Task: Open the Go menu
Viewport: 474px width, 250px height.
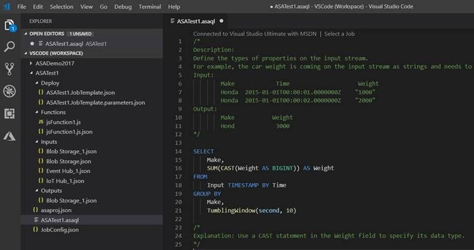Action: tap(103, 7)
